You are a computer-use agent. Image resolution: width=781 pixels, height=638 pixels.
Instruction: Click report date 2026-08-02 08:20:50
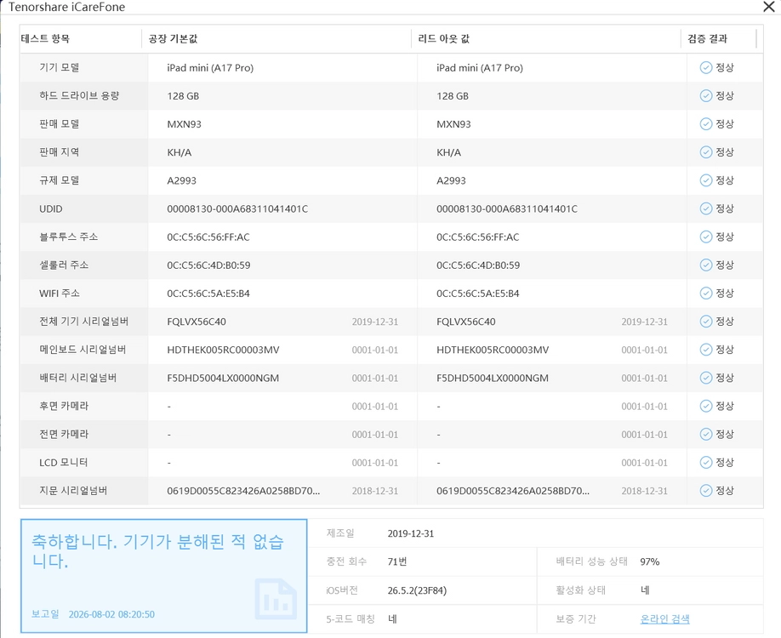coord(111,614)
